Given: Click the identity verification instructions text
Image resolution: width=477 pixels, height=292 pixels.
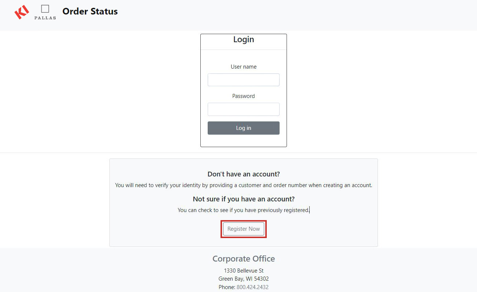Looking at the screenshot, I should [x=243, y=185].
